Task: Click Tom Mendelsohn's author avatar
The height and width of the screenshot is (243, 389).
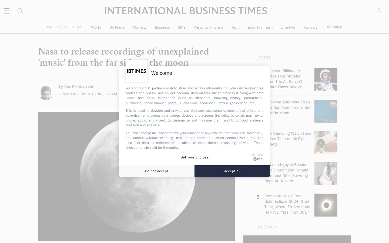Action: click(46, 92)
